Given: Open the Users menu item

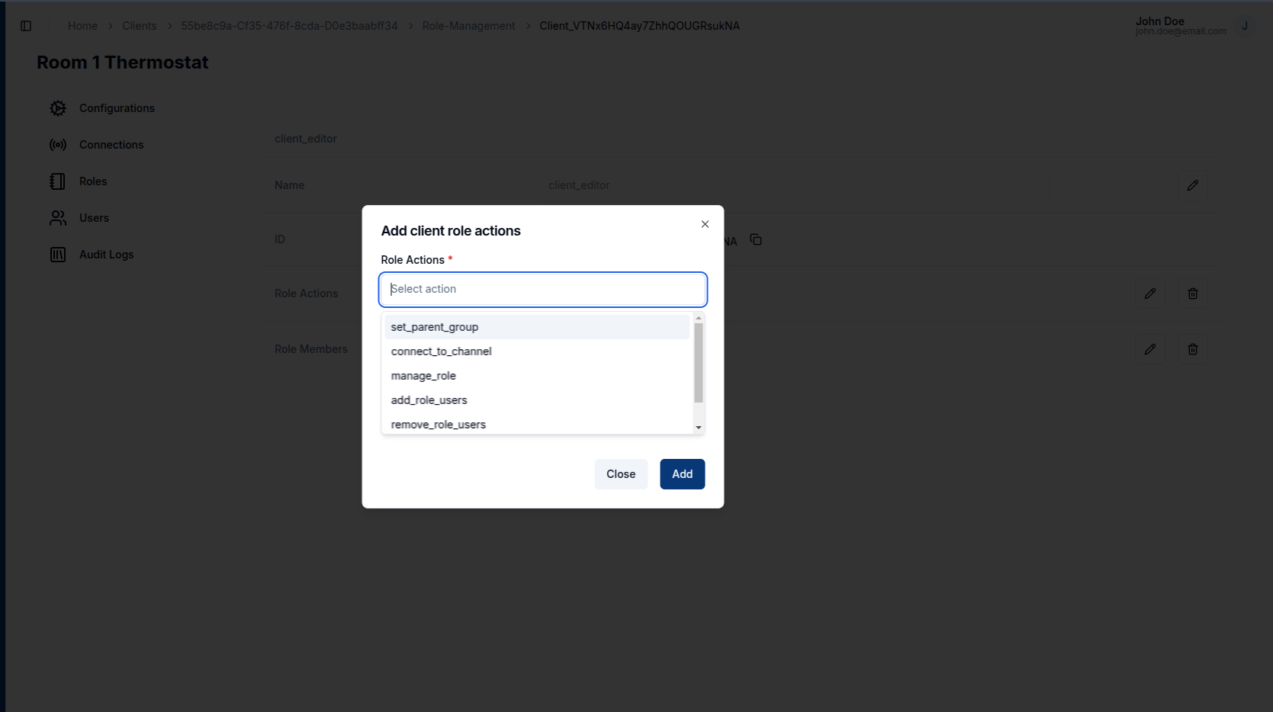Looking at the screenshot, I should click(94, 218).
